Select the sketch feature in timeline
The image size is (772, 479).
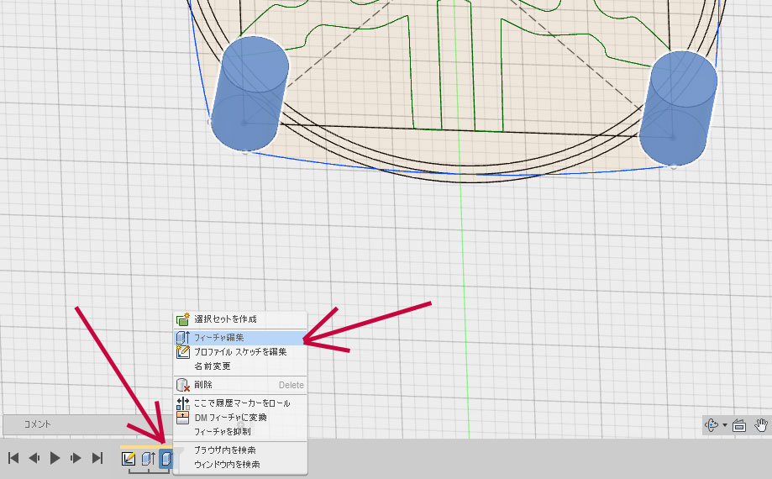click(129, 459)
